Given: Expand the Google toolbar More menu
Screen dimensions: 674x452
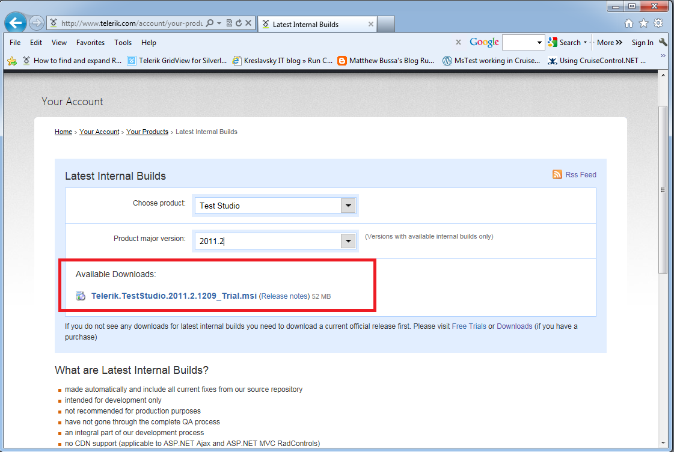Looking at the screenshot, I should [610, 43].
